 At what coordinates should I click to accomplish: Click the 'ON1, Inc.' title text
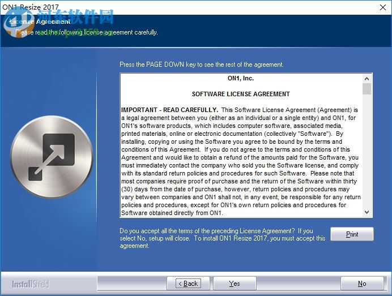pyautogui.click(x=241, y=78)
